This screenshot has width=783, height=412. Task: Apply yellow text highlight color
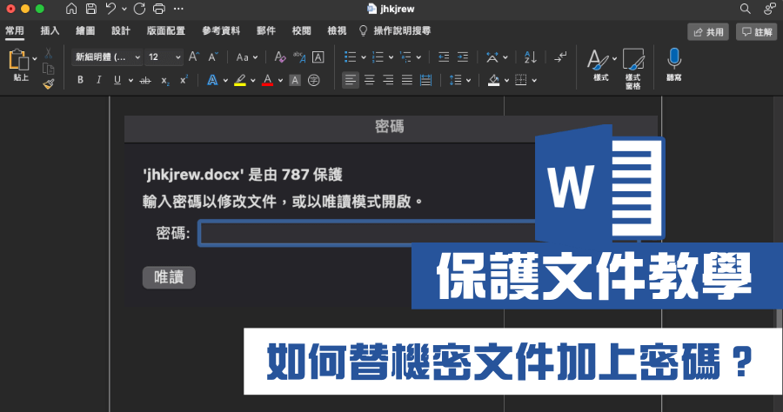coord(240,80)
